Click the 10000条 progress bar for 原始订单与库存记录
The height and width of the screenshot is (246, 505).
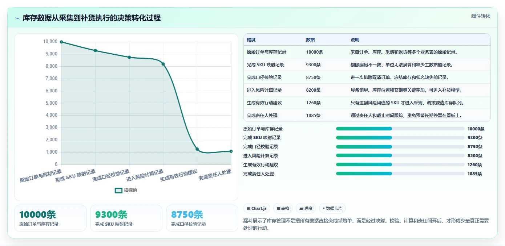[400, 129]
